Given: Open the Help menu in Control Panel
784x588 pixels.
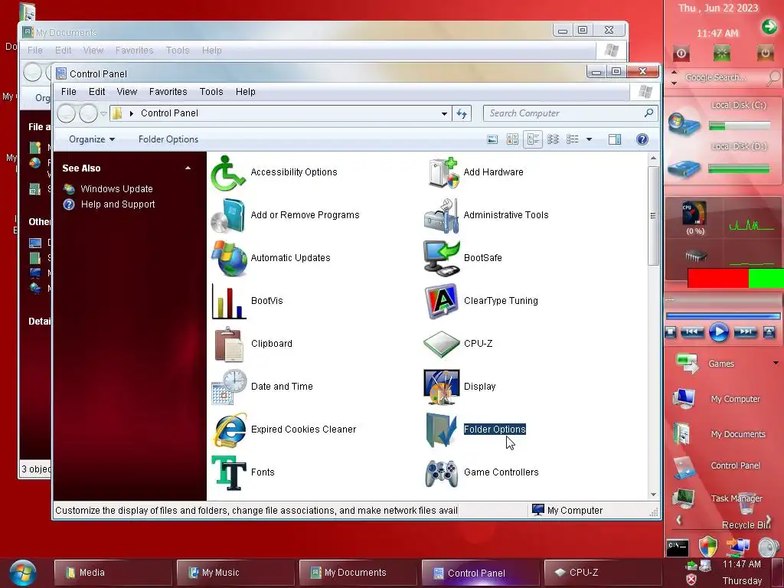Looking at the screenshot, I should 245,92.
